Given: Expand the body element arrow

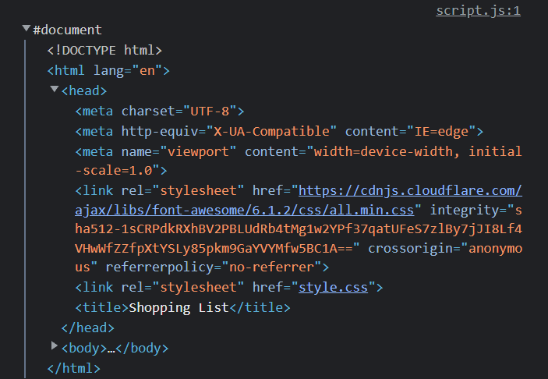Looking at the screenshot, I should [55, 345].
